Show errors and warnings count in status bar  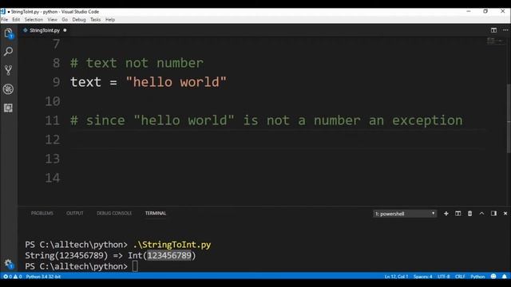13,277
